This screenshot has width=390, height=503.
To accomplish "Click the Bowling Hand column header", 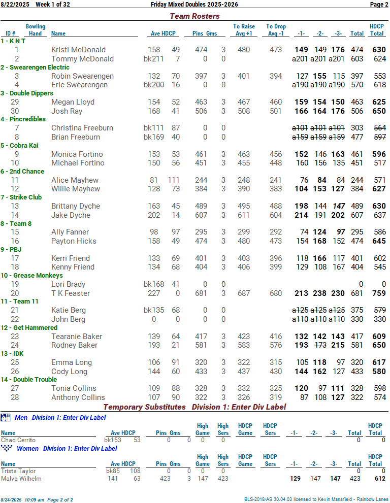I will pyautogui.click(x=36, y=30).
